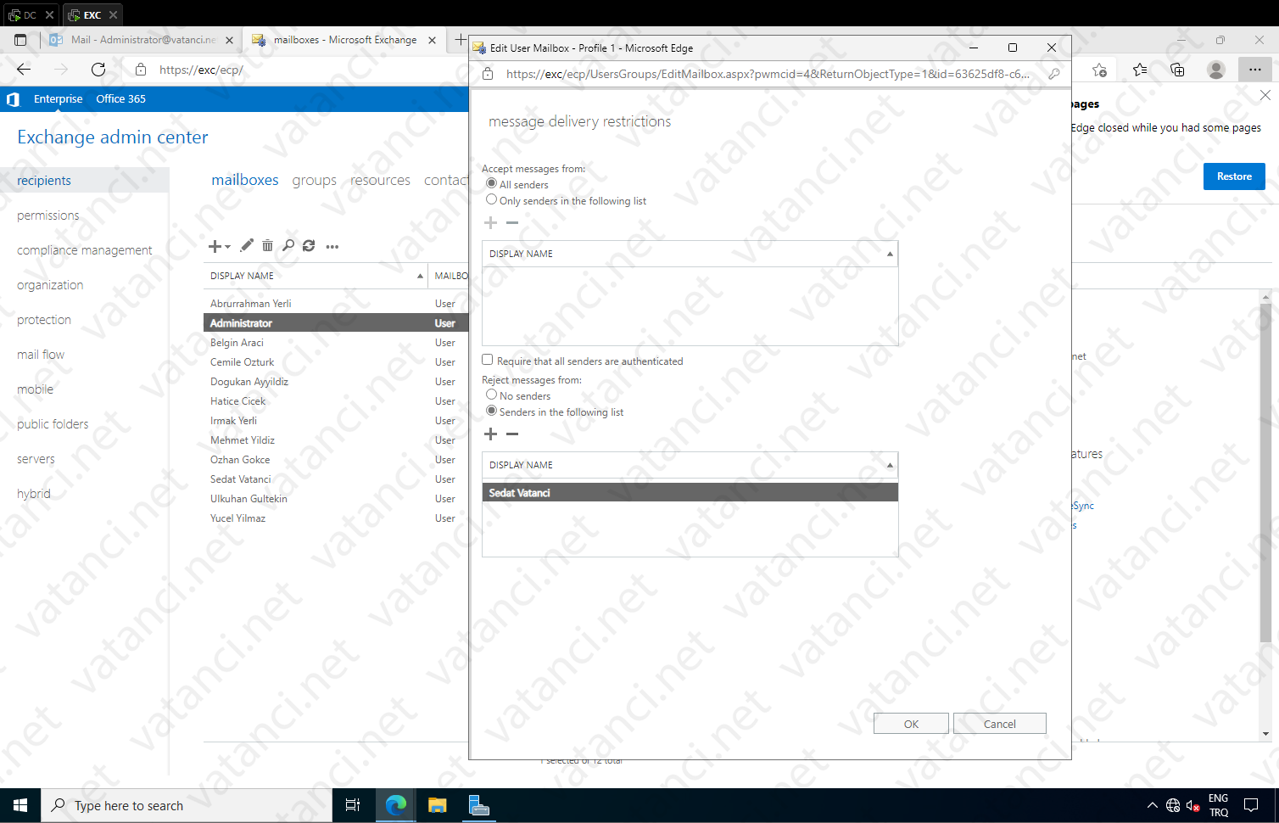Click the Cancel button
1279x823 pixels.
pos(999,724)
